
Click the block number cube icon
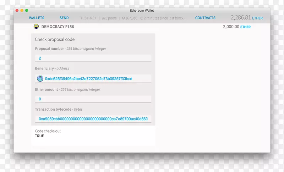[123, 18]
